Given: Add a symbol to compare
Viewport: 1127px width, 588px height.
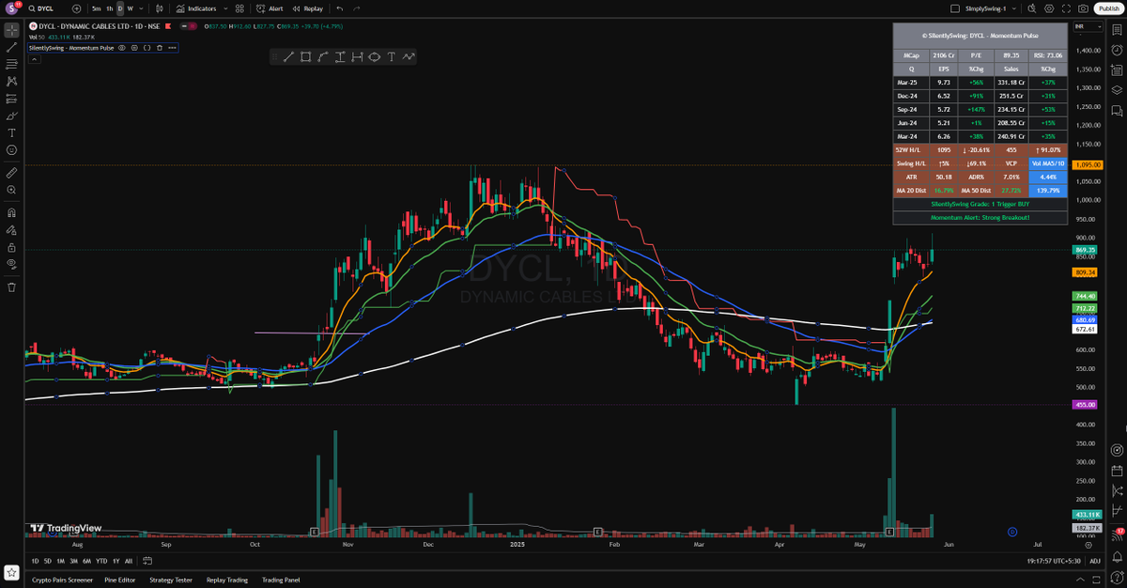Looking at the screenshot, I should (x=76, y=8).
